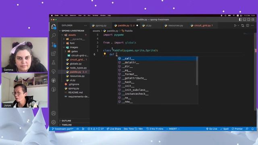This screenshot has width=258, height=145.
Task: Open the Terminal menu
Action: [95, 15]
